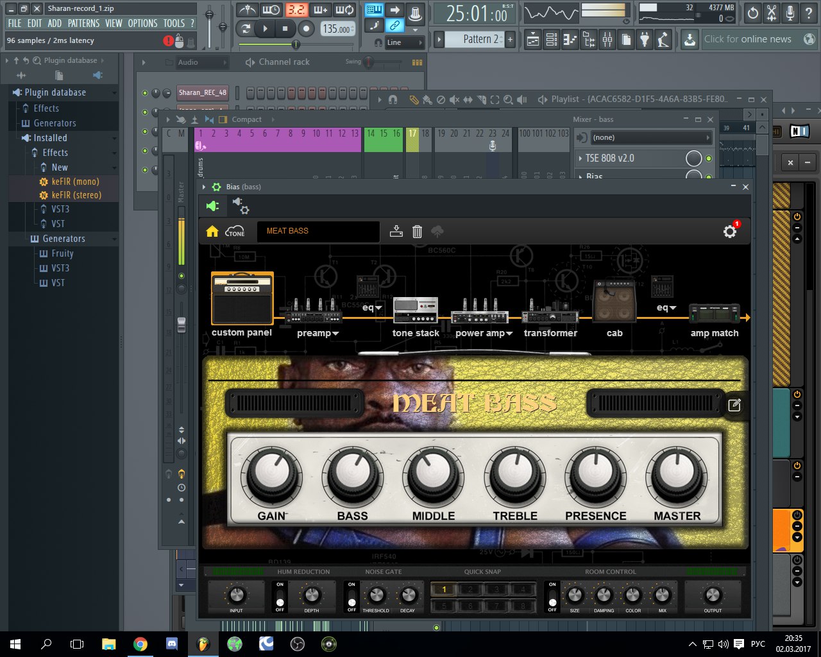Click Sharan_REC_48 channel button
Viewport: 821px width, 657px height.
tap(203, 92)
